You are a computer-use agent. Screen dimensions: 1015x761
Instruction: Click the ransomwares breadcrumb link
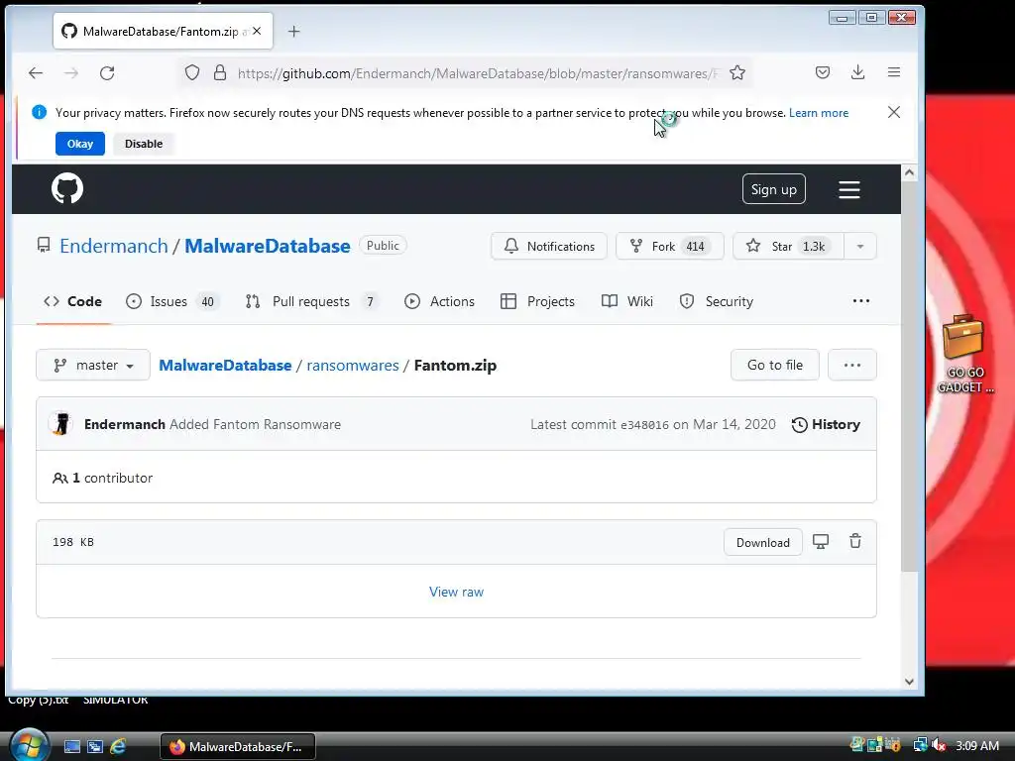353,365
